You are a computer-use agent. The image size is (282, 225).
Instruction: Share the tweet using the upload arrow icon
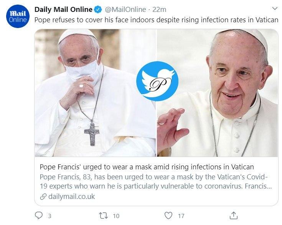[233, 216]
